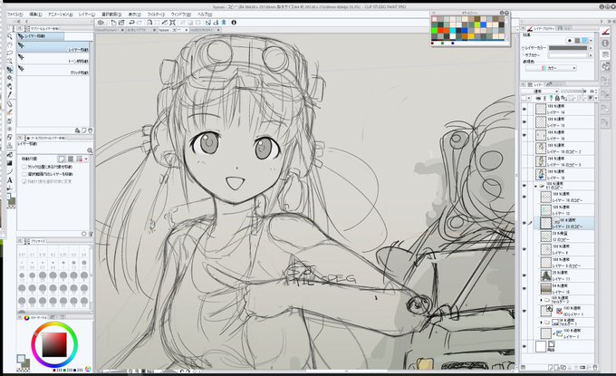Screen dimensions: 616x376
Task: Switch to the レイヤープロパティ panel tab
Action: pos(541,28)
